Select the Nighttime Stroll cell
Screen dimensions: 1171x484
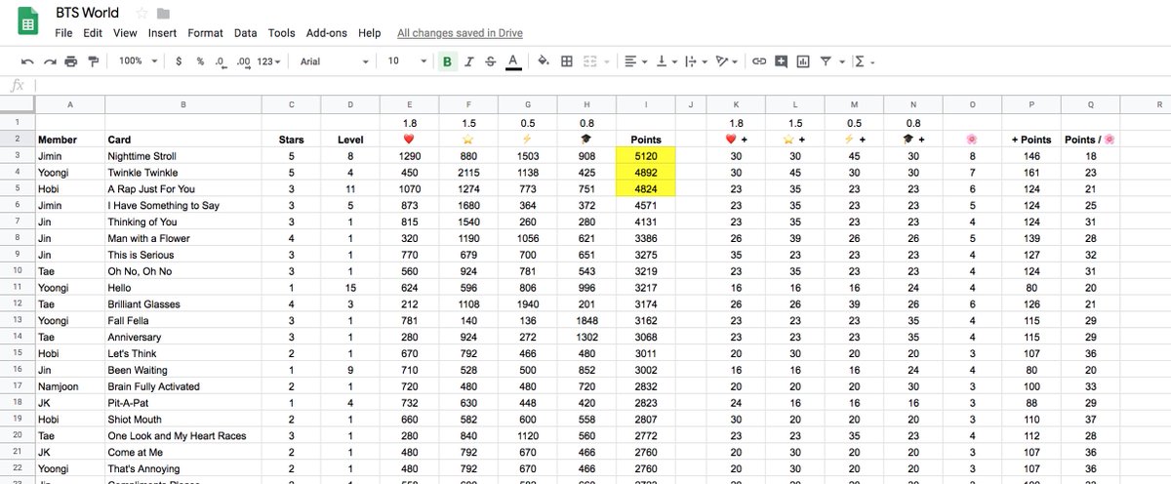(x=182, y=155)
